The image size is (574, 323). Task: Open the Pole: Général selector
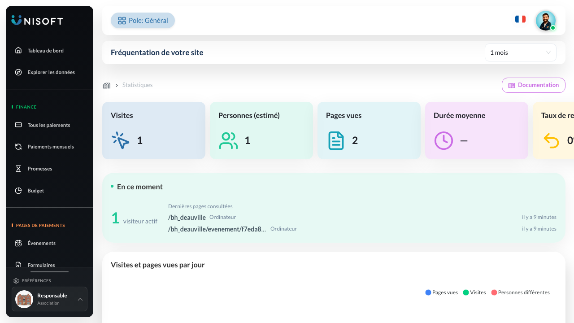point(143,21)
